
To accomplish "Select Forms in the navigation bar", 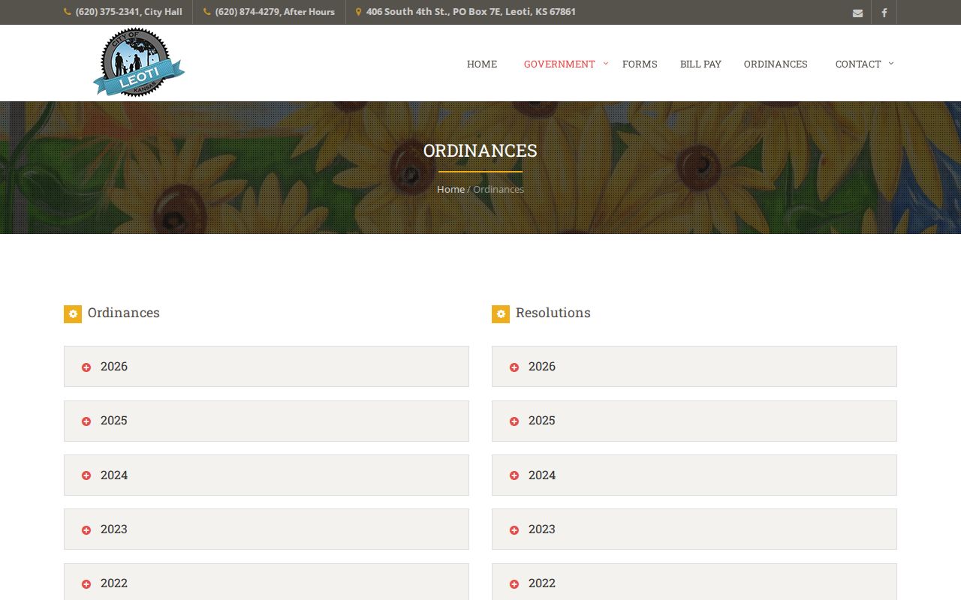I will click(640, 64).
